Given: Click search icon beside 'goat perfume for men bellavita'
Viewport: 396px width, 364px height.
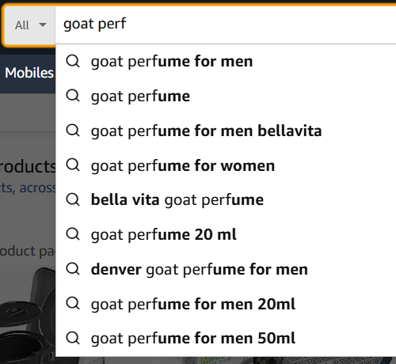Looking at the screenshot, I should [73, 131].
